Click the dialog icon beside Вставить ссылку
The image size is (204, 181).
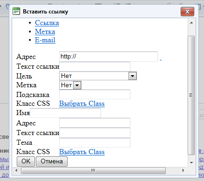pos(16,11)
